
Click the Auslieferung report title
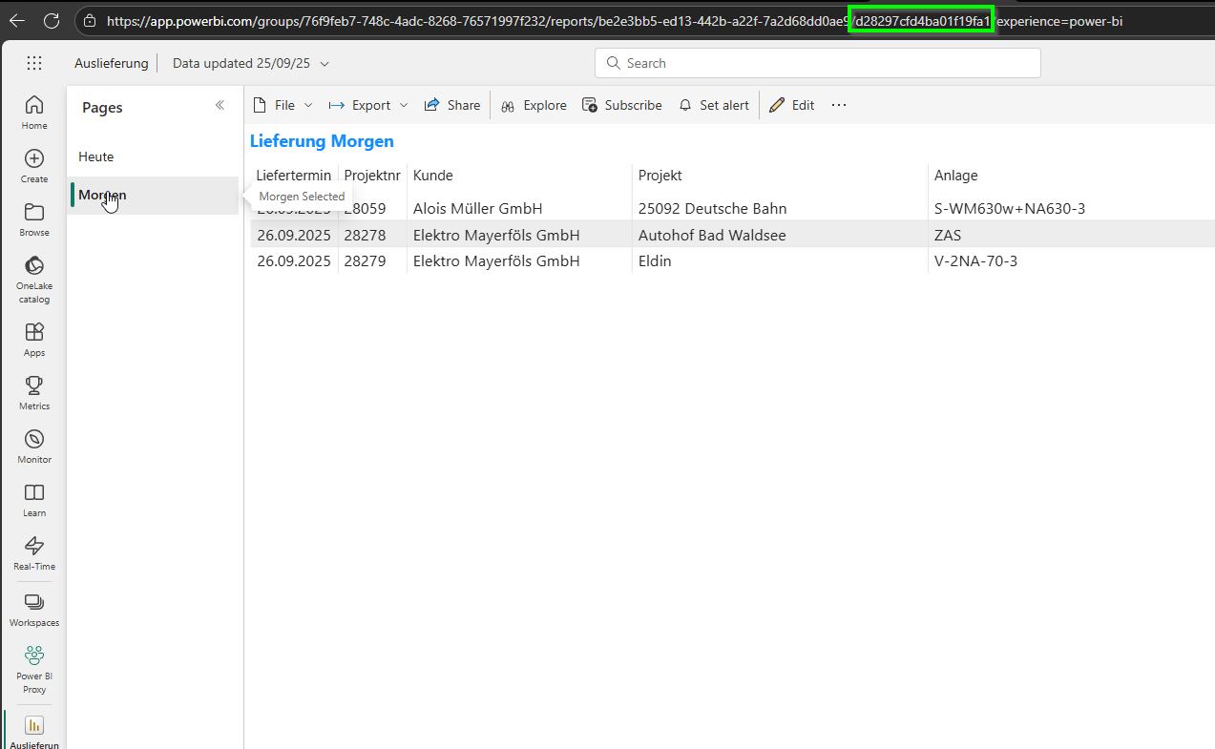(112, 63)
